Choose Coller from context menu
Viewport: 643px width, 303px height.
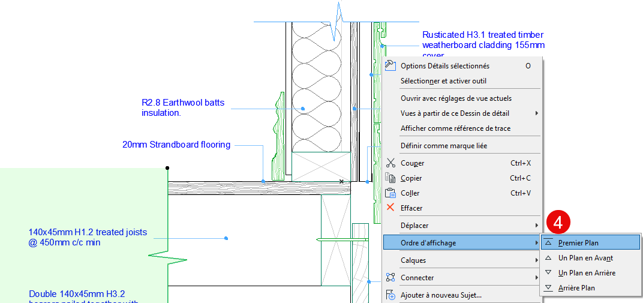[462, 193]
